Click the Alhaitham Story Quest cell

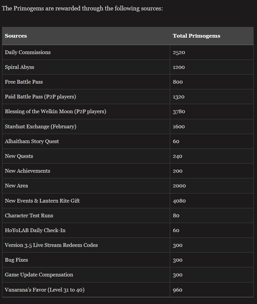(86, 141)
